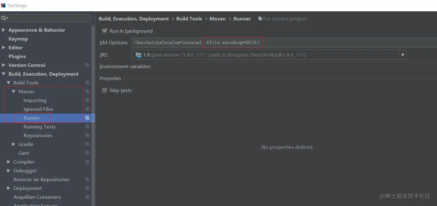Click the project-level icon beside Gant
This screenshot has width=437, height=206.
click(87, 153)
